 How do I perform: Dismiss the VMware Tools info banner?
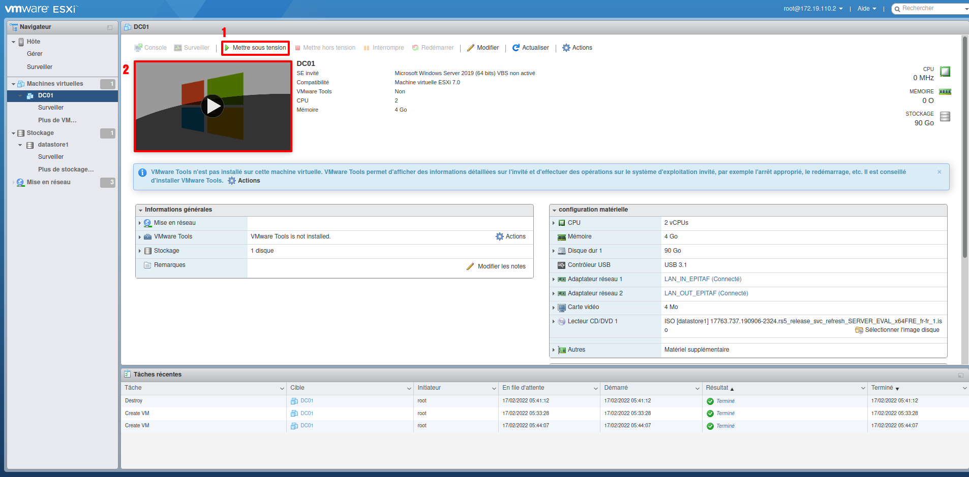(x=940, y=172)
